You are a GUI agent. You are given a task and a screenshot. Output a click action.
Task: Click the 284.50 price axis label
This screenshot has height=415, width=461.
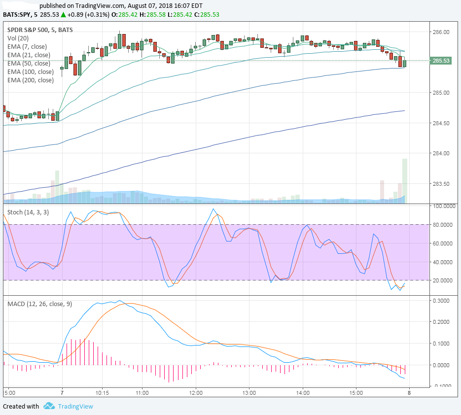441,123
